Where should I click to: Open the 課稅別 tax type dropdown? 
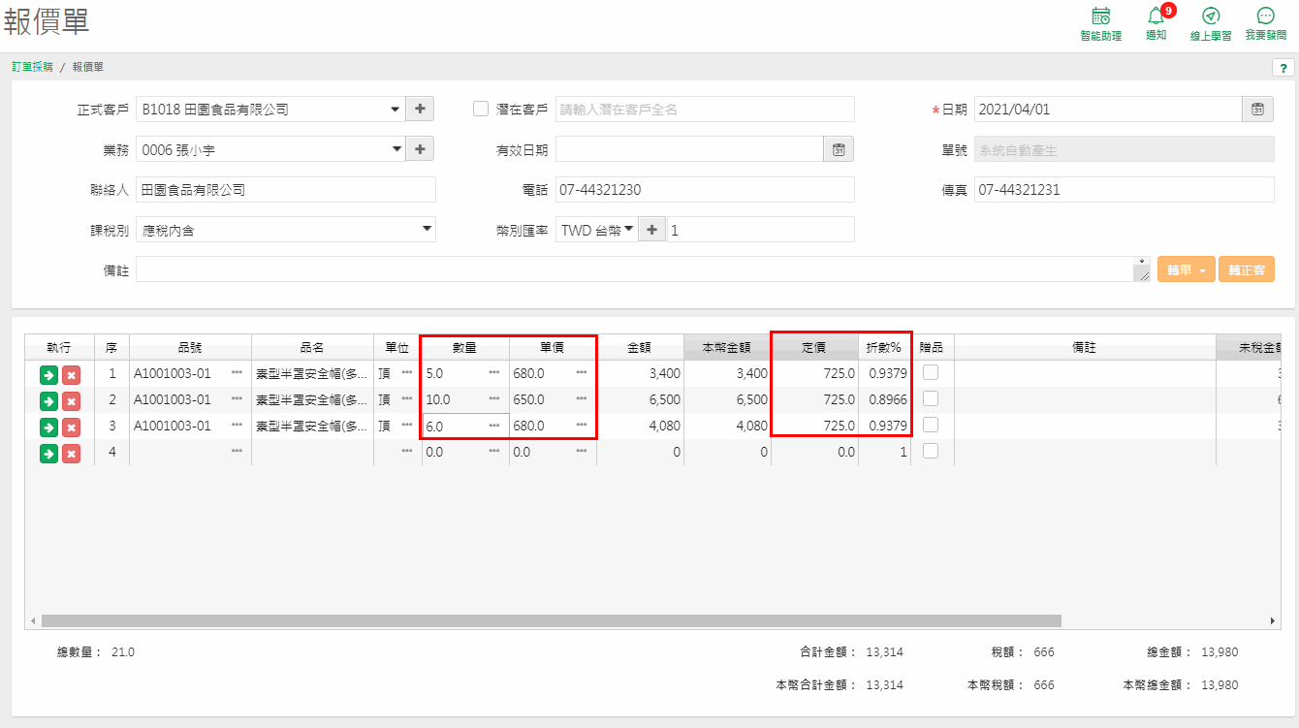coord(286,230)
